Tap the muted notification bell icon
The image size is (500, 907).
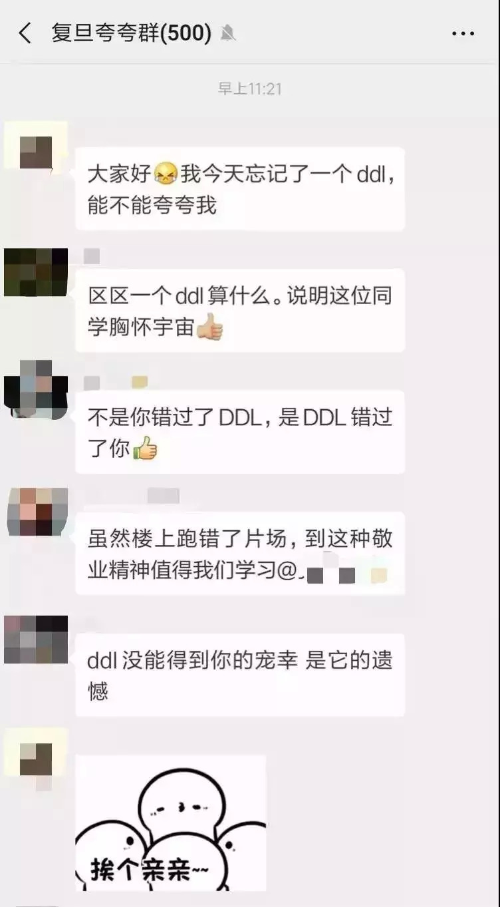click(x=228, y=33)
